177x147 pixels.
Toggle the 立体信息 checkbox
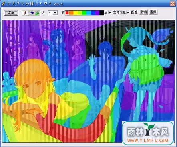(110, 12)
